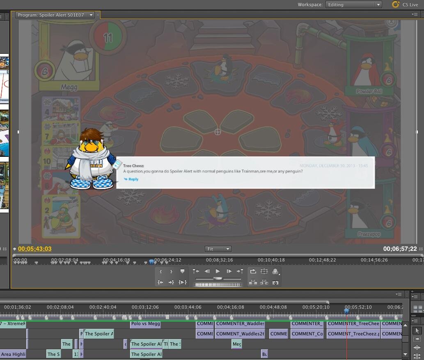Select the 7 – XtremeF clip
Screen dimensions: 424x360
click(x=13, y=323)
